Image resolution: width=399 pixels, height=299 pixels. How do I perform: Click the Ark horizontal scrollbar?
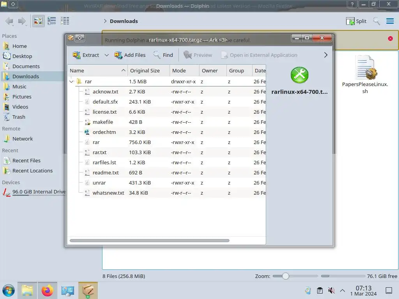click(x=149, y=241)
